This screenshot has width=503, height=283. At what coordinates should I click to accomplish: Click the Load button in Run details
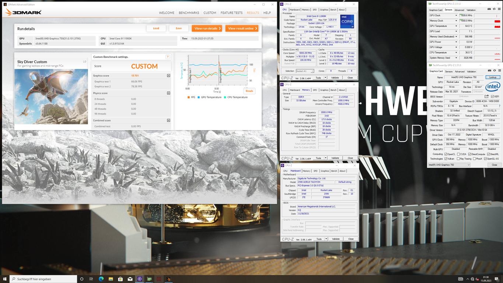coord(156,28)
